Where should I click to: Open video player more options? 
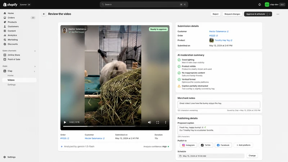(x=166, y=122)
